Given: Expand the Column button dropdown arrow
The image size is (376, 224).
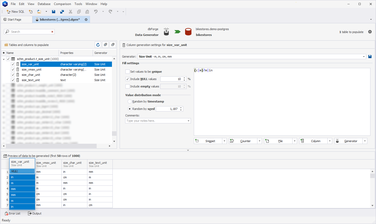Looking at the screenshot, I should [x=330, y=141].
